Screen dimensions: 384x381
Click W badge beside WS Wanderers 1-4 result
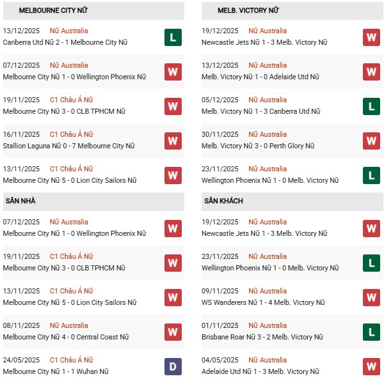pos(371,297)
